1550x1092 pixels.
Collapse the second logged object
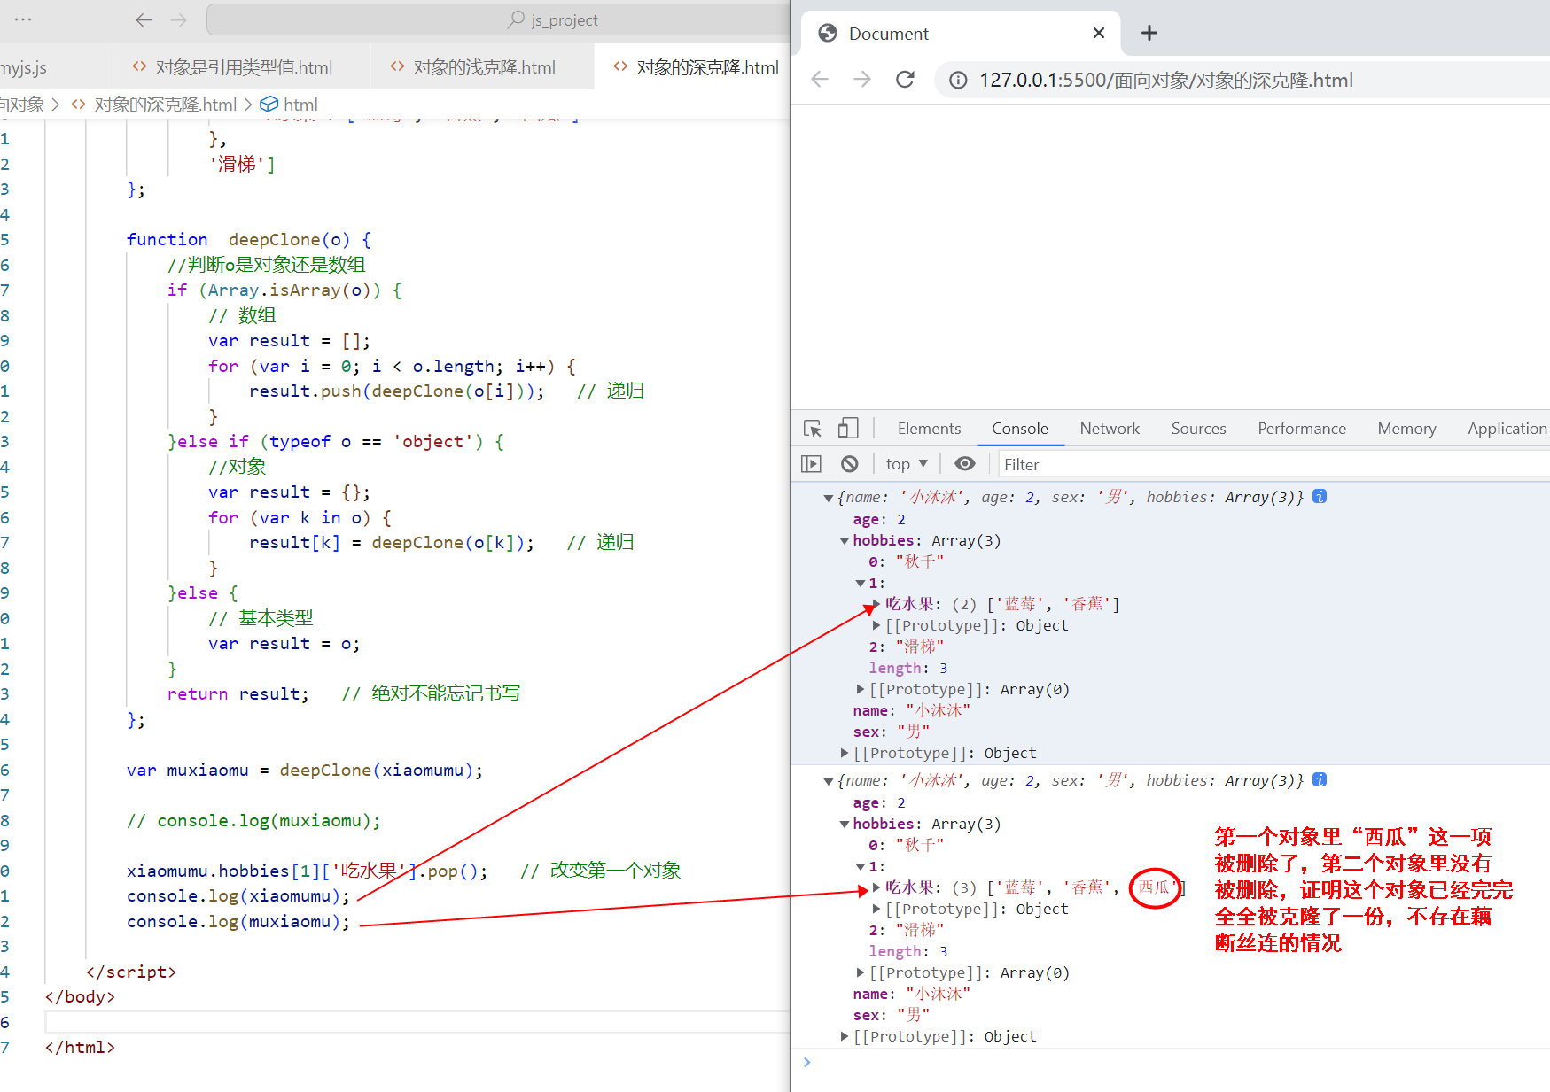829,781
